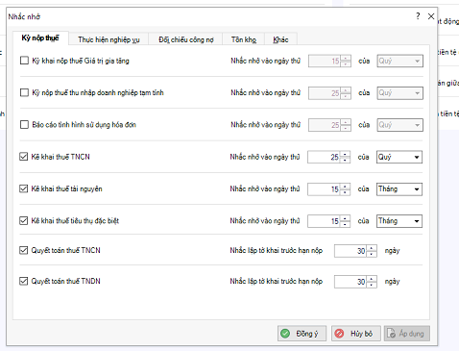Open the Quý dropdown for Kê khai thuế TNCN
The height and width of the screenshot is (351, 459).
click(399, 157)
